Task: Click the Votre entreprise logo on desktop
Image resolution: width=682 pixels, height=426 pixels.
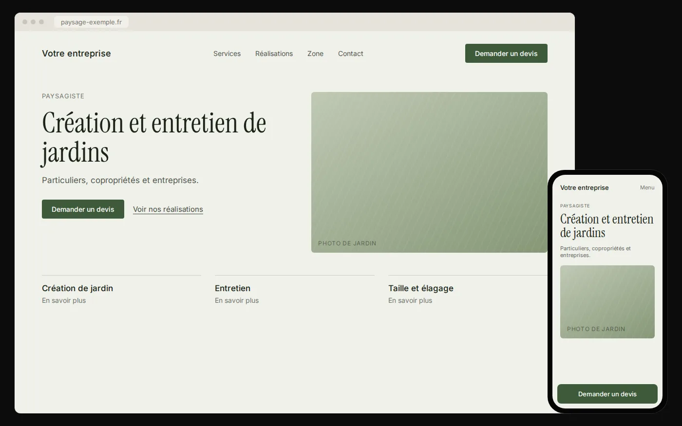Action: [76, 54]
